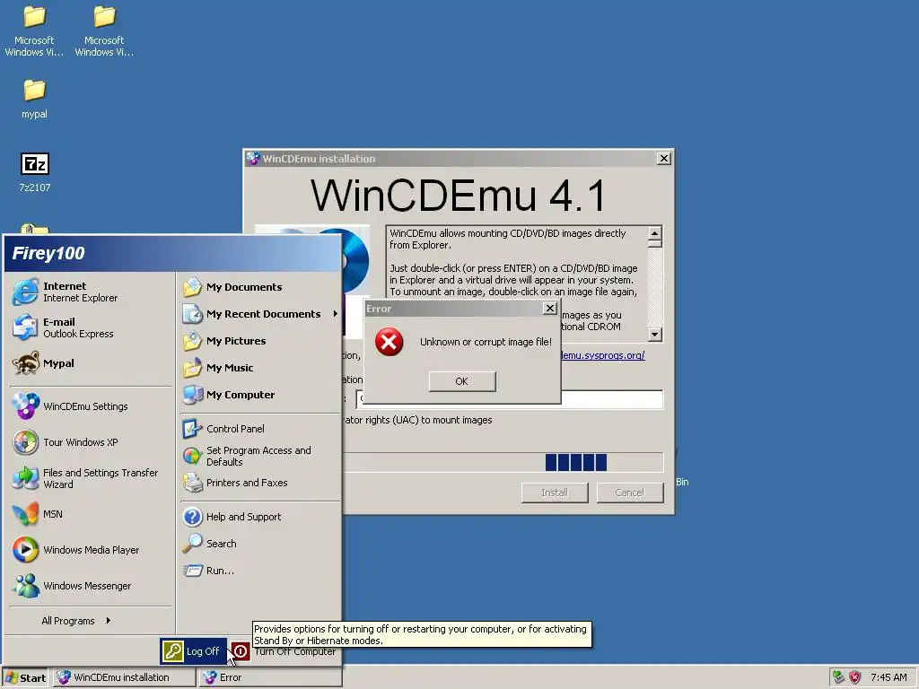Open Mypal browser raccoon icon

click(26, 363)
